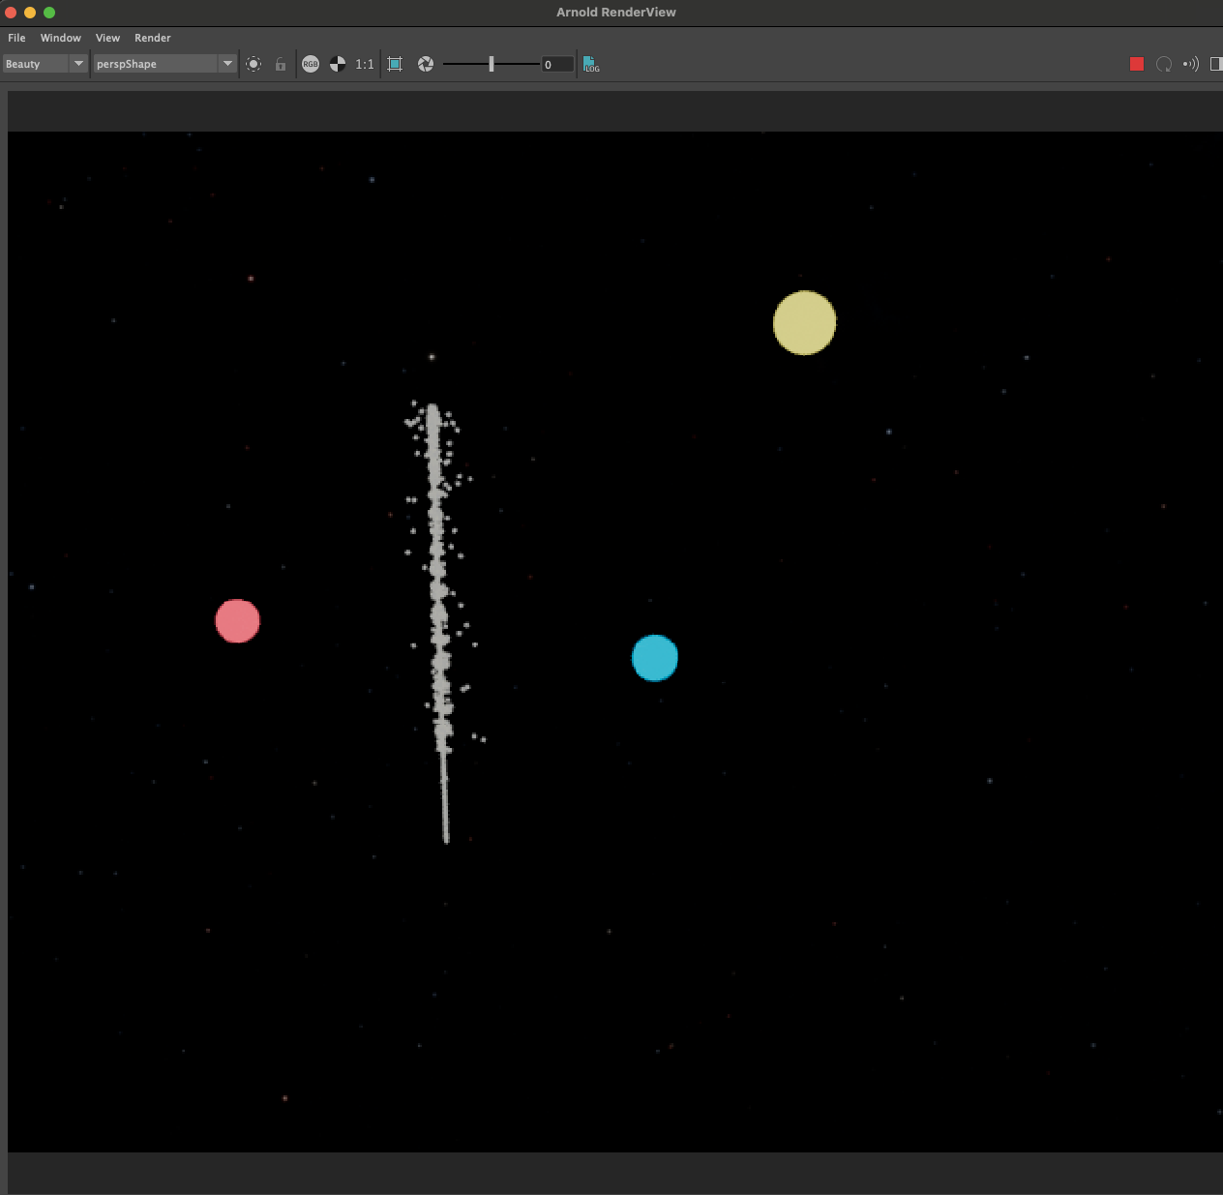Click the checkered background toggle icon
Screen dimensions: 1223x1195
[337, 64]
